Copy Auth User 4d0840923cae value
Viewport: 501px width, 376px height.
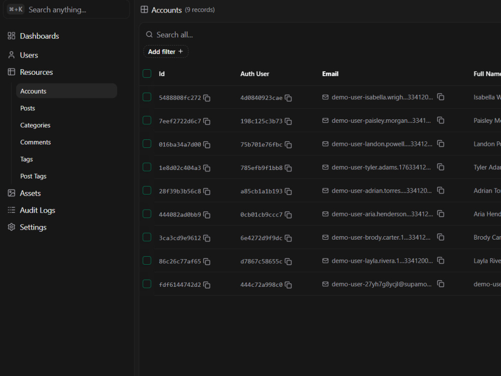pyautogui.click(x=288, y=98)
